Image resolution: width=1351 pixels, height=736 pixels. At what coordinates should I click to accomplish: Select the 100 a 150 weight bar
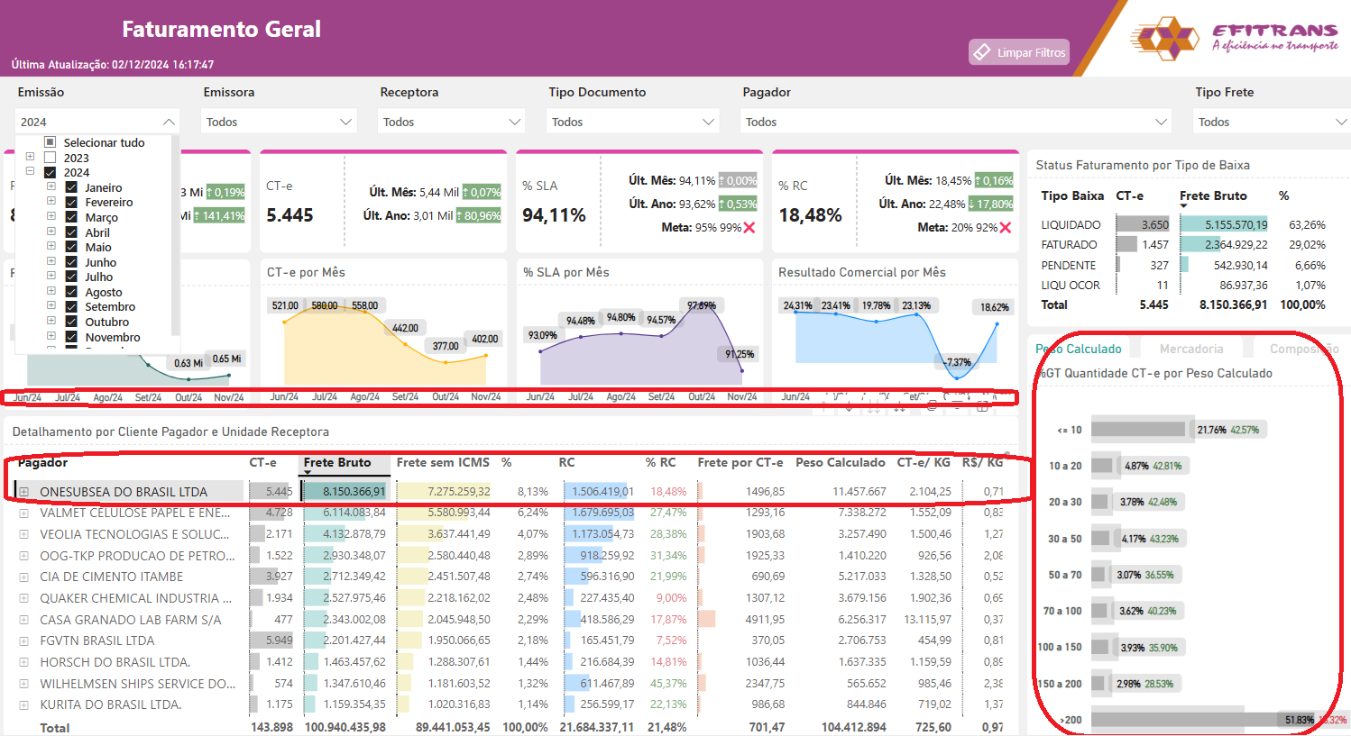(1099, 647)
